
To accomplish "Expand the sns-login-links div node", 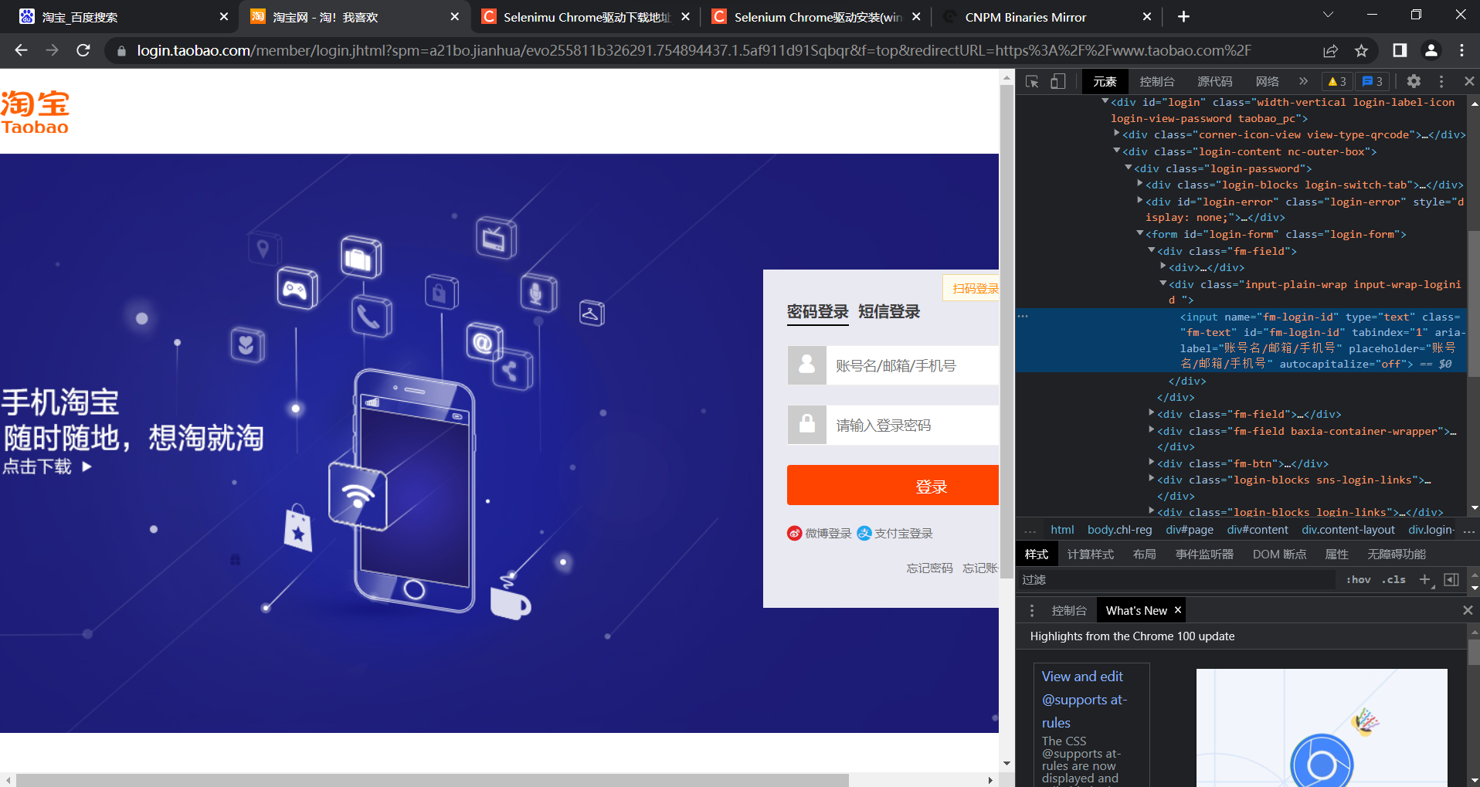I will [x=1152, y=479].
